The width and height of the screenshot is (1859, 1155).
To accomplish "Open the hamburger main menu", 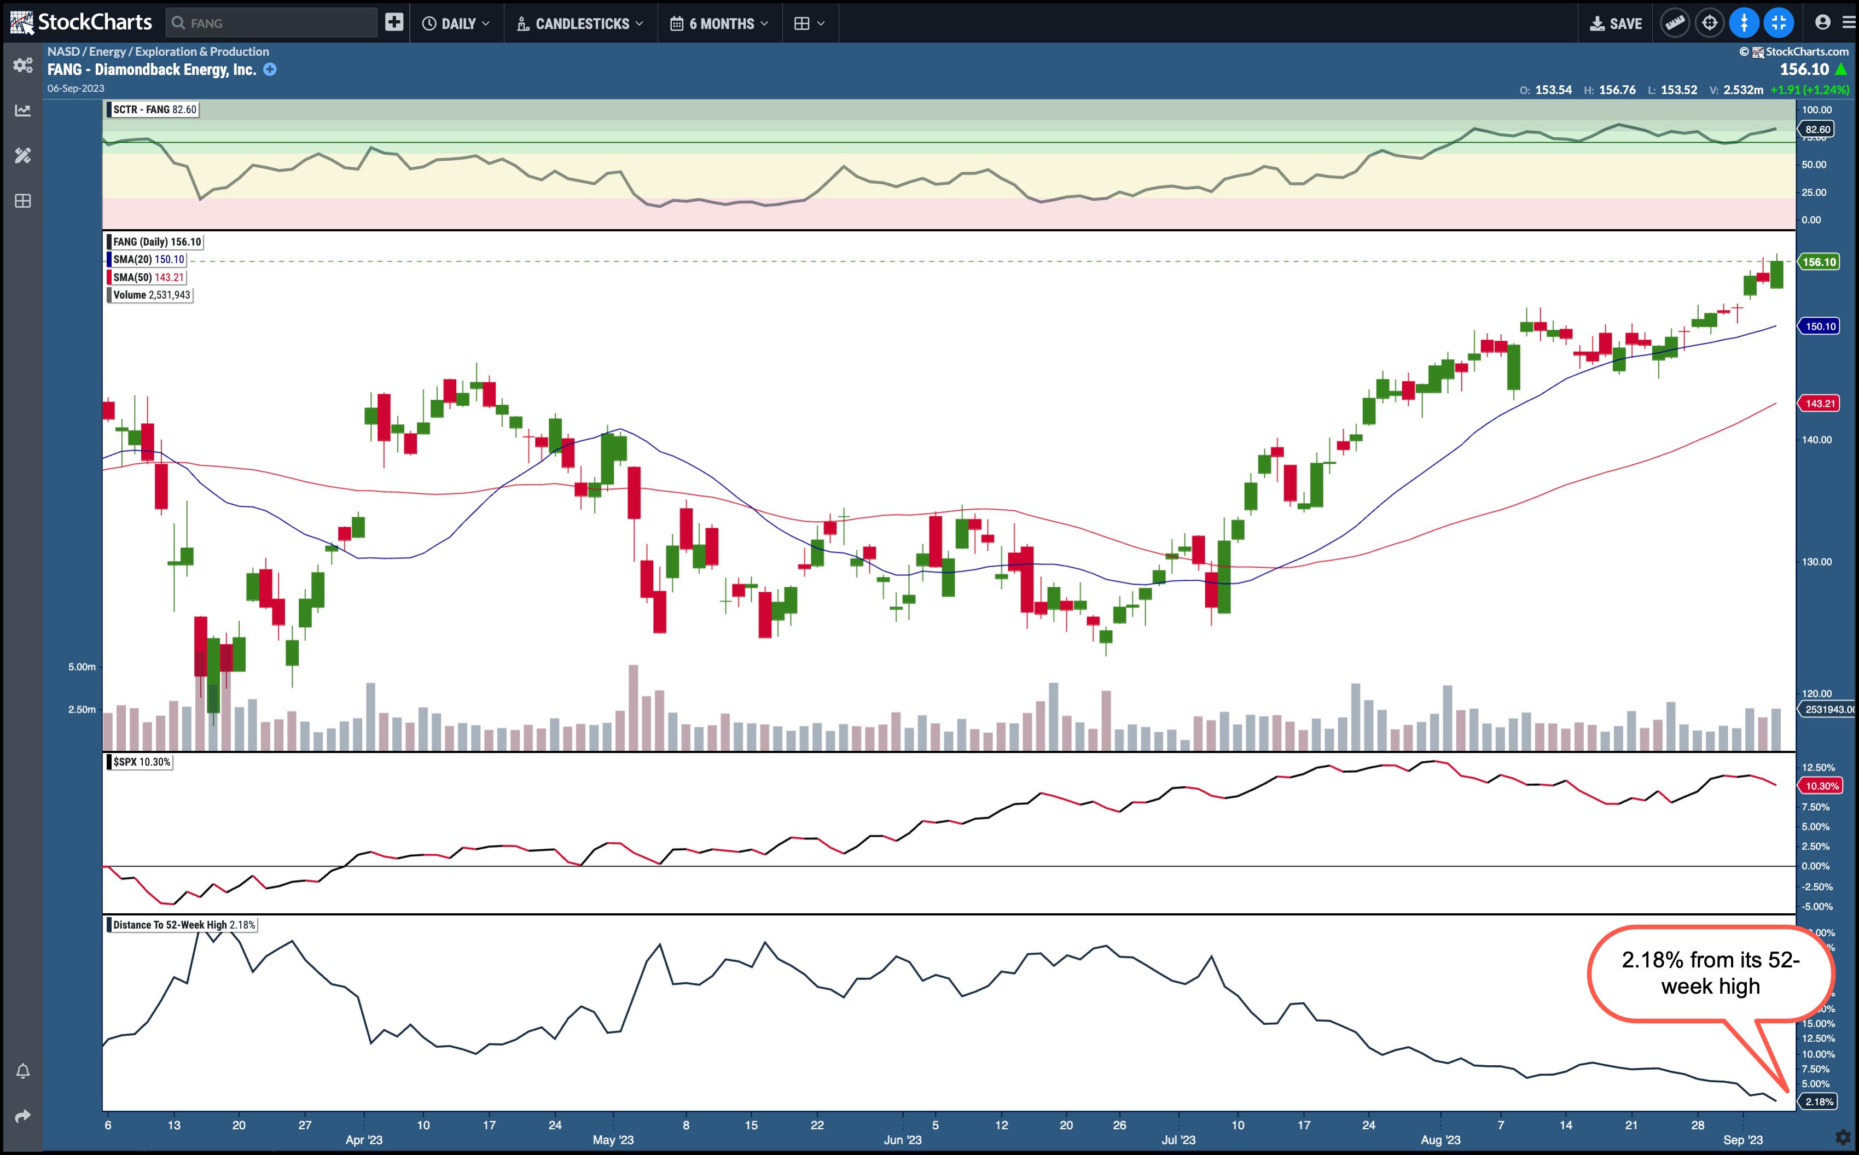I will click(1848, 23).
